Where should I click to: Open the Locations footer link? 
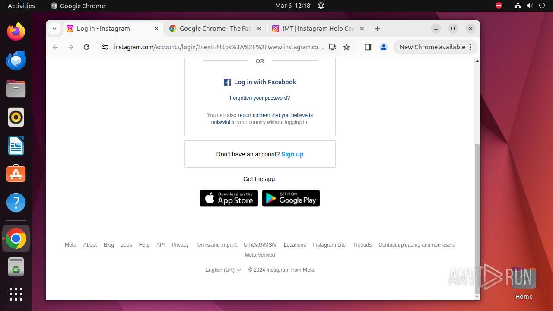click(295, 245)
